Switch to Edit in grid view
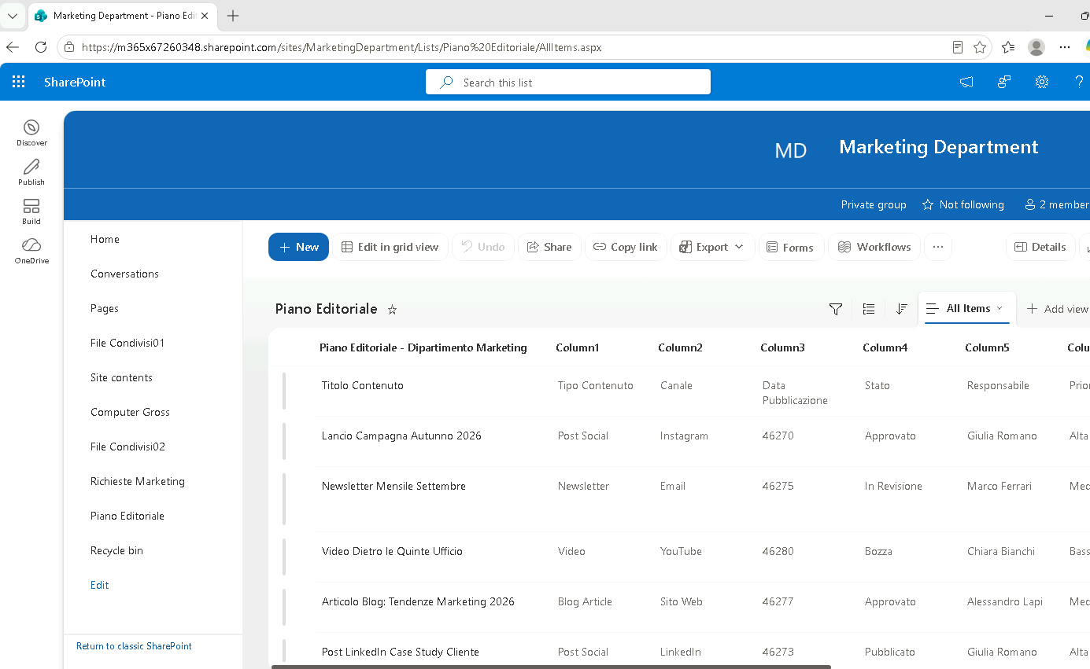Viewport: 1090px width, 669px height. coord(390,247)
